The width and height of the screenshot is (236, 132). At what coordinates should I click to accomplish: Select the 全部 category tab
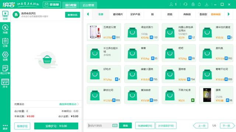point(101,14)
